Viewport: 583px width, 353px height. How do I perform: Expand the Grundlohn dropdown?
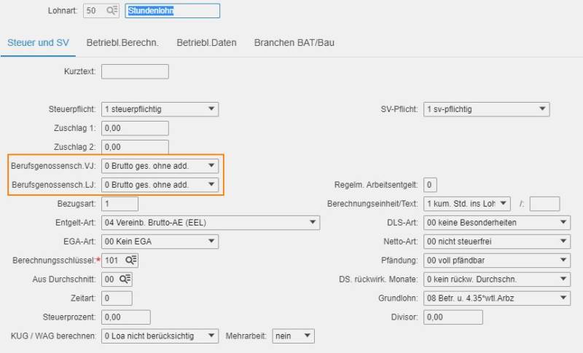click(497, 298)
